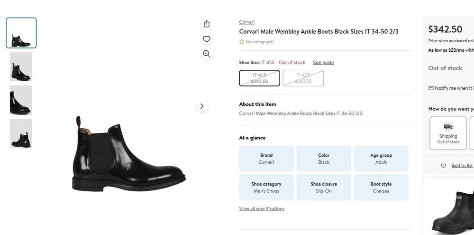The height and width of the screenshot is (235, 474).
Task: Expand View all specifications
Action: pyautogui.click(x=262, y=209)
